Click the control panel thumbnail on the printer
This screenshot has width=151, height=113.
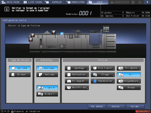[106, 29]
